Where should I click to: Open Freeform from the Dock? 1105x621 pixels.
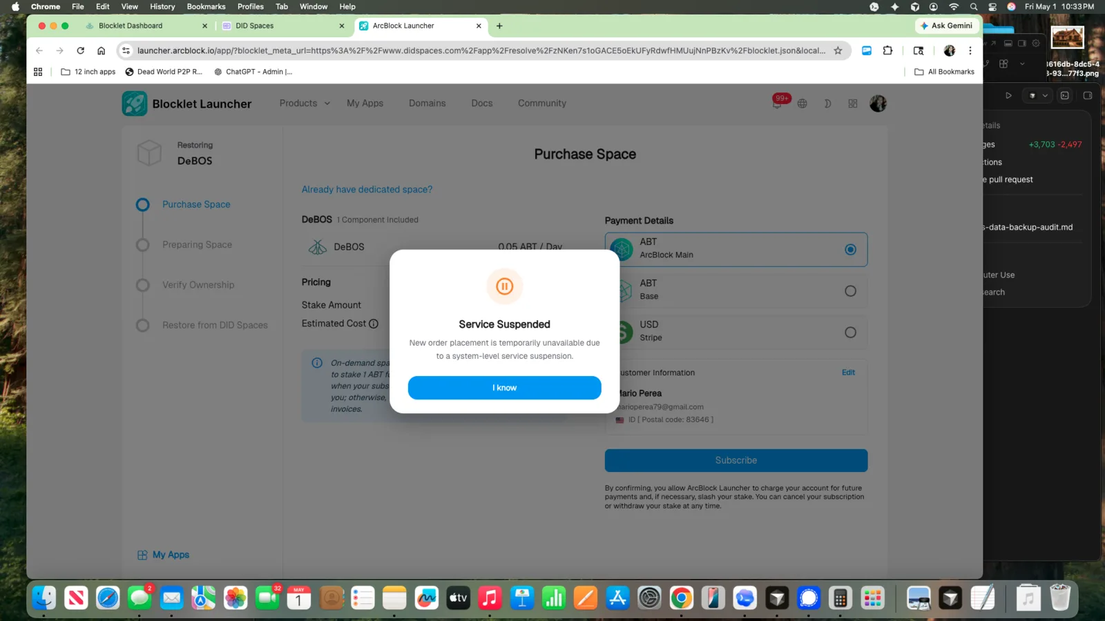pyautogui.click(x=426, y=598)
